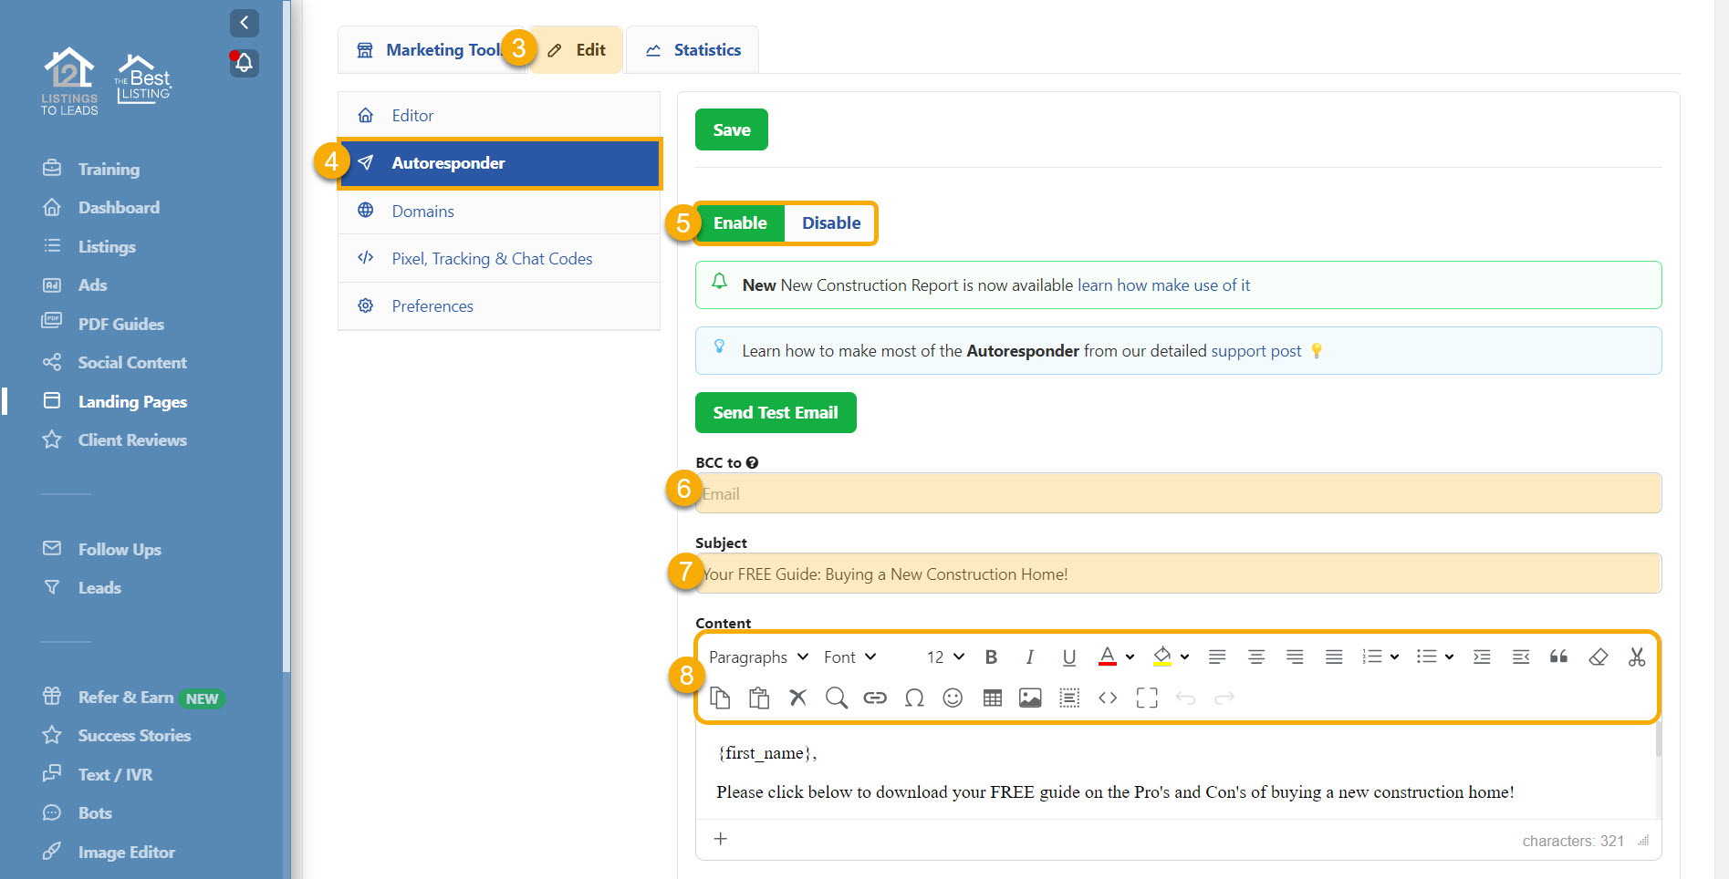Click the BCC to email field
The height and width of the screenshot is (879, 1729).
(1177, 493)
